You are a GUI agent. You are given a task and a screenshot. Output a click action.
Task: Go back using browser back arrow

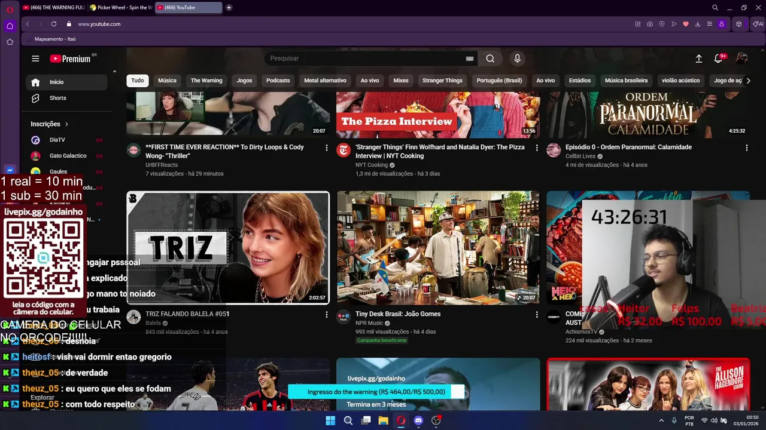(28, 24)
